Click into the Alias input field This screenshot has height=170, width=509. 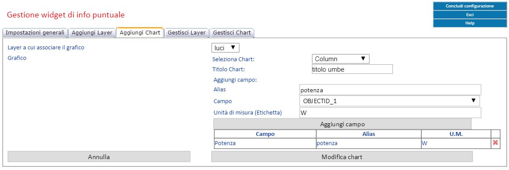coord(390,90)
